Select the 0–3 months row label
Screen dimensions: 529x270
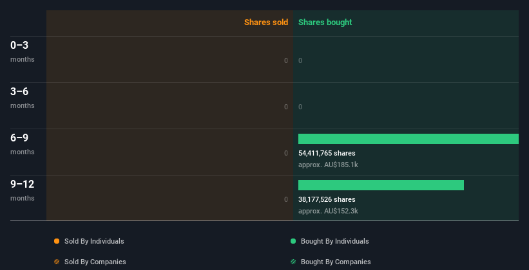pyautogui.click(x=23, y=51)
